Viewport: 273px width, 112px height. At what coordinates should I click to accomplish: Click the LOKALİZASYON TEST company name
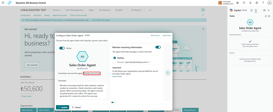(33, 10)
